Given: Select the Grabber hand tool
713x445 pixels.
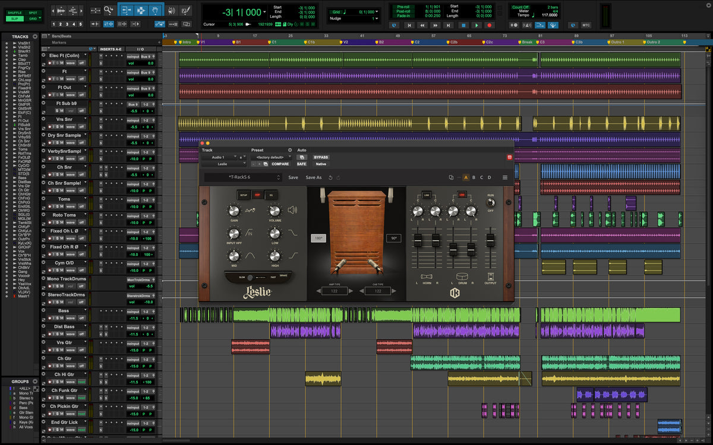Looking at the screenshot, I should click(154, 10).
